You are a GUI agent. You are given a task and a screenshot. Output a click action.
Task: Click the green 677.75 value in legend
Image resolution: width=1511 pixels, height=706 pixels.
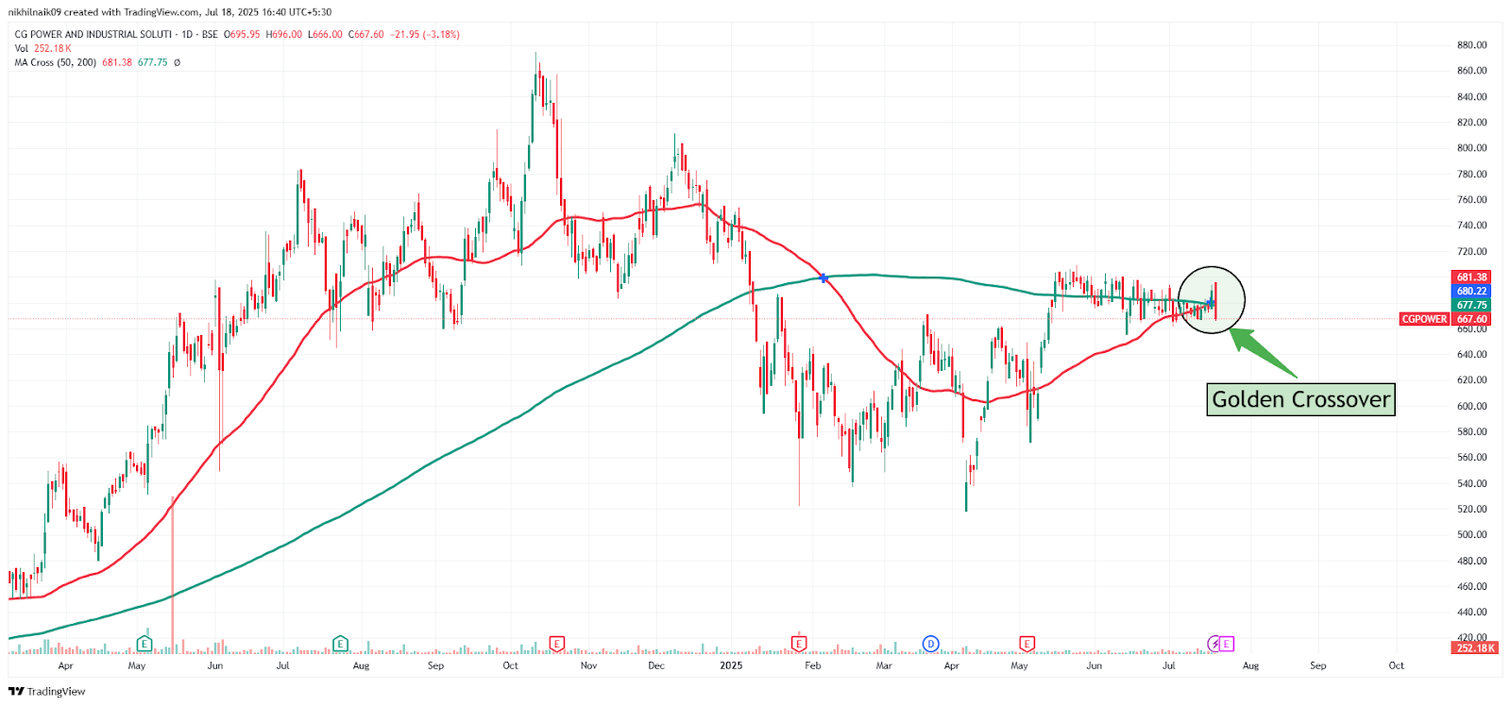153,62
